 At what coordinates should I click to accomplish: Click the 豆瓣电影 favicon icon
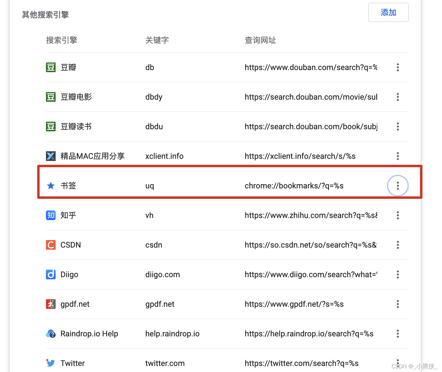51,97
